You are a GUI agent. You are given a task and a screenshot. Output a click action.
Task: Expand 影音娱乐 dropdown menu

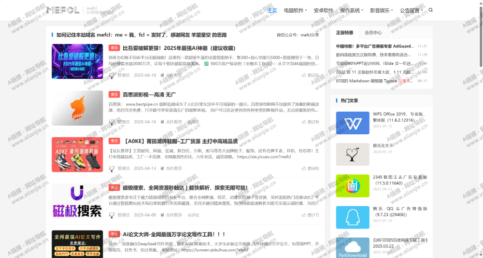coord(382,10)
